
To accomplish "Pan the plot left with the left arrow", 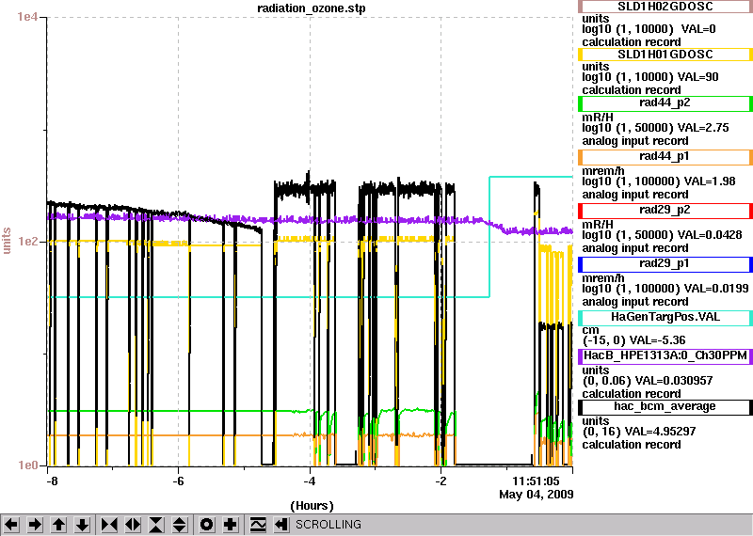I will pos(11,525).
